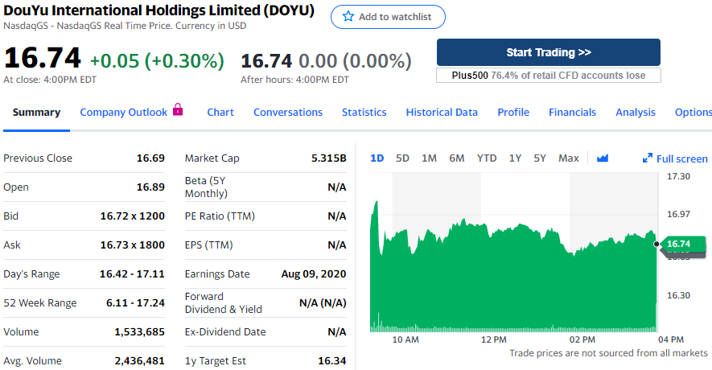This screenshot has width=712, height=370.
Task: Click the Market Cap value 5.315B
Action: click(329, 158)
